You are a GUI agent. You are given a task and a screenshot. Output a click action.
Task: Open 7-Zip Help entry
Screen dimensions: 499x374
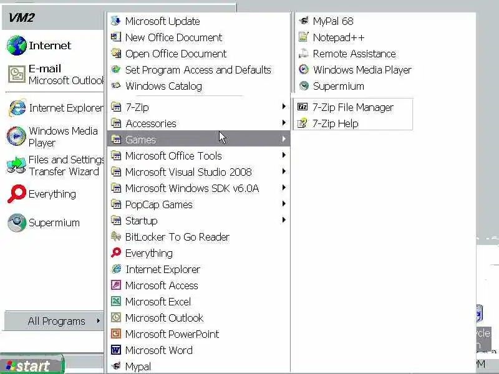tap(335, 123)
